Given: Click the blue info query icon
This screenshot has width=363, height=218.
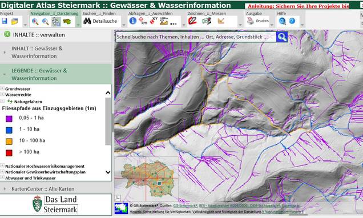Looking at the screenshot, I should click(132, 21).
